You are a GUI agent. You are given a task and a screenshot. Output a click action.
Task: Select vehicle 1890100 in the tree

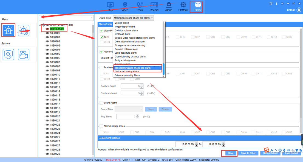coord(55,33)
